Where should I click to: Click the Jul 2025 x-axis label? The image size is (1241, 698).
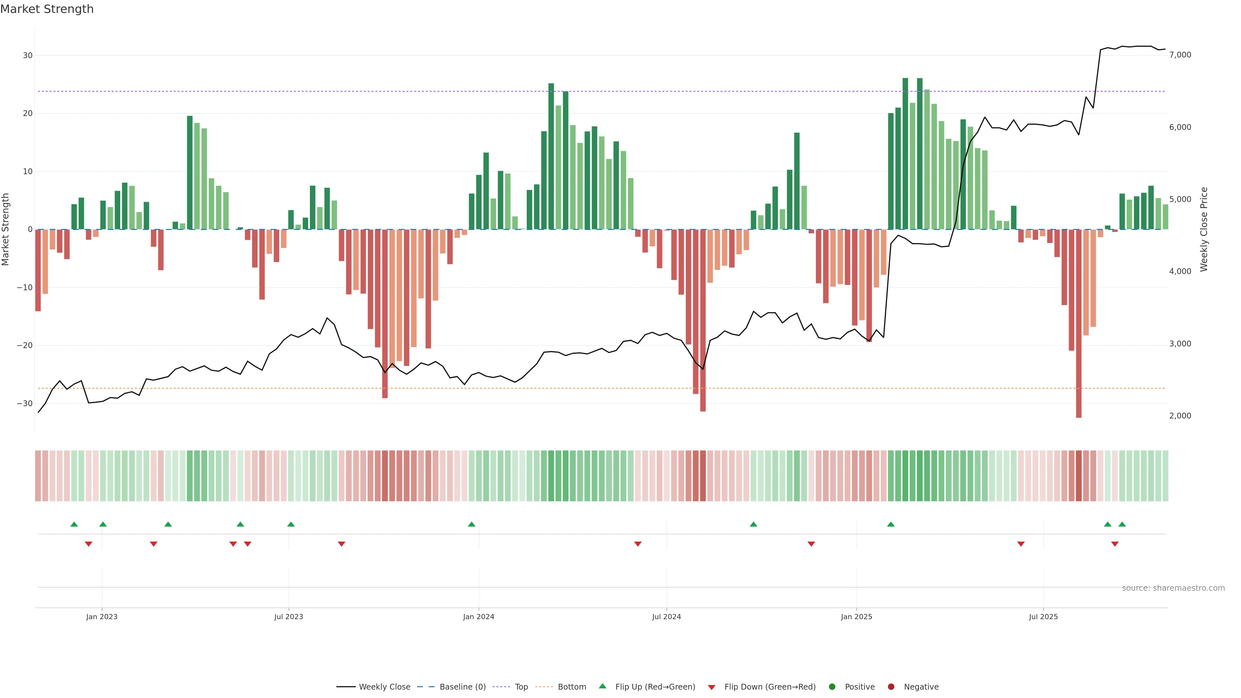point(1043,617)
